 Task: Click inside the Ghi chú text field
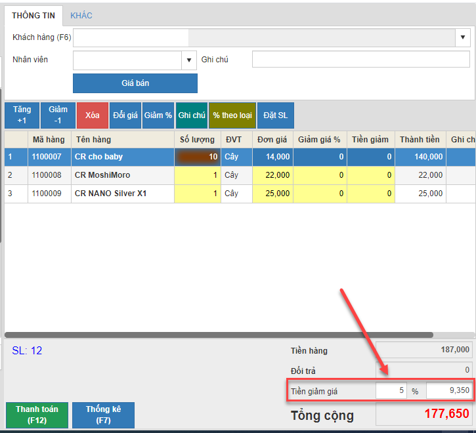click(x=360, y=60)
